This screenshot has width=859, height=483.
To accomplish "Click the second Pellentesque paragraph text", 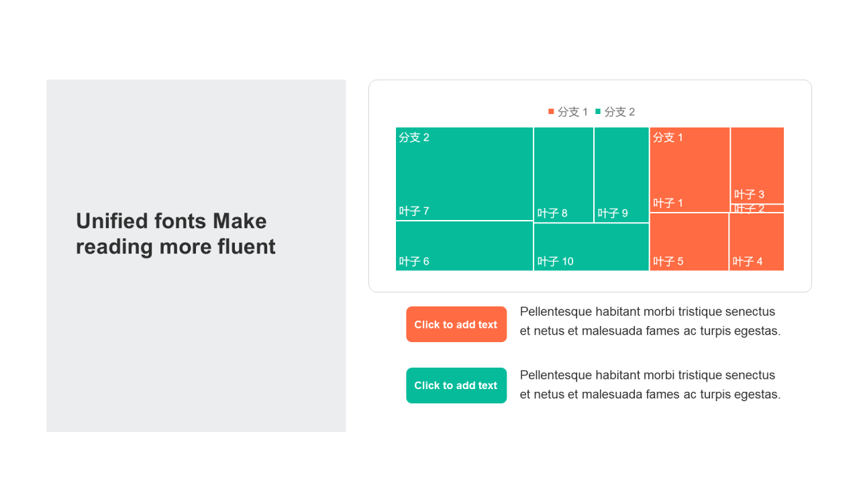I will pos(650,385).
